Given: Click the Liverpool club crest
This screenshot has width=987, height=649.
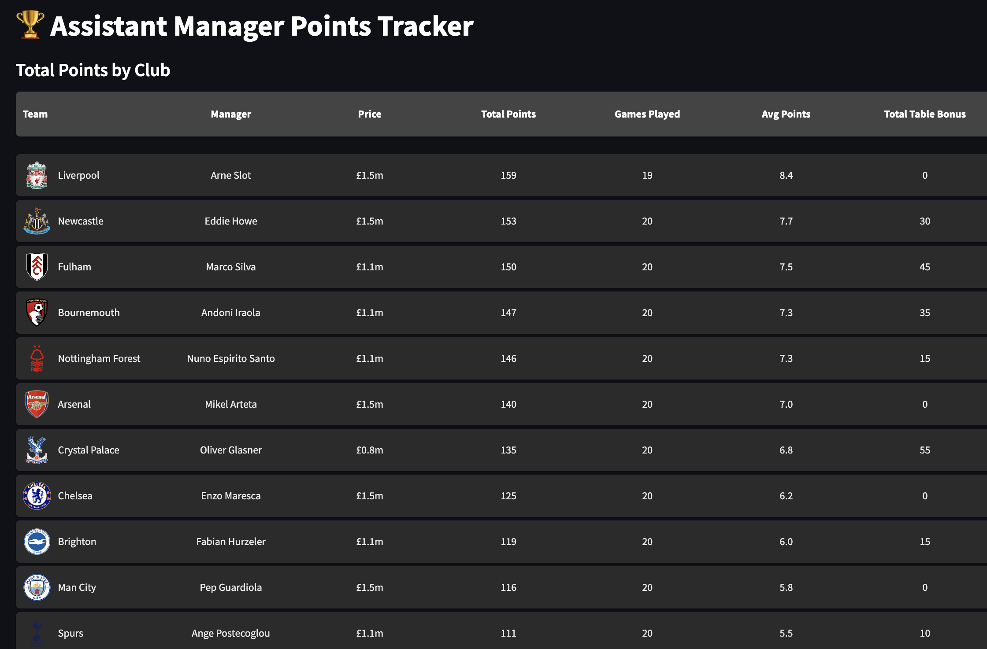Looking at the screenshot, I should [x=37, y=175].
